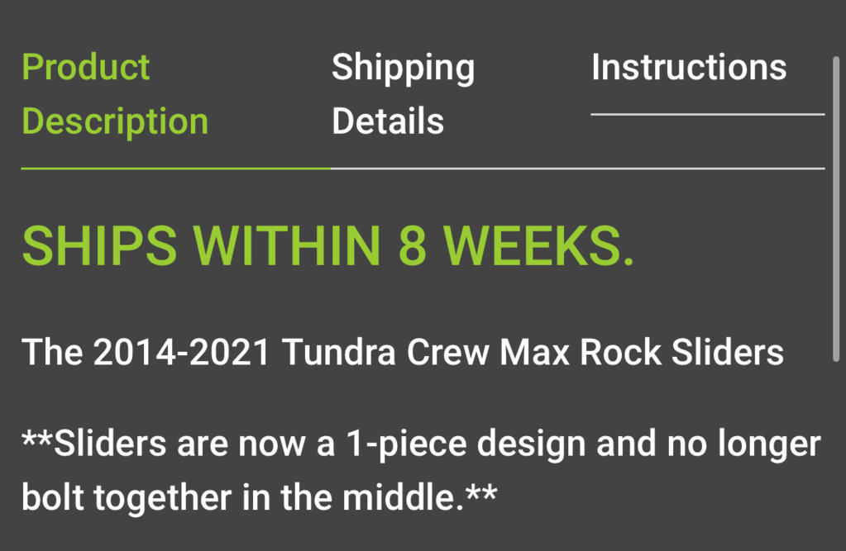Click the SHIPS WITHIN 8 WEEKS heading

point(327,246)
